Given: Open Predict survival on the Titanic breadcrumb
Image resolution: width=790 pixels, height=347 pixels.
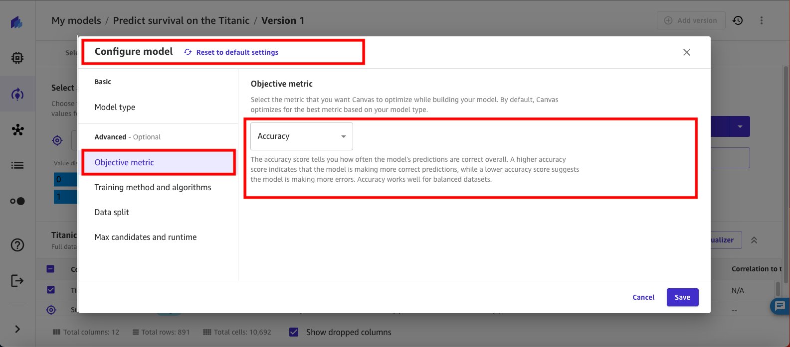Looking at the screenshot, I should [x=181, y=20].
